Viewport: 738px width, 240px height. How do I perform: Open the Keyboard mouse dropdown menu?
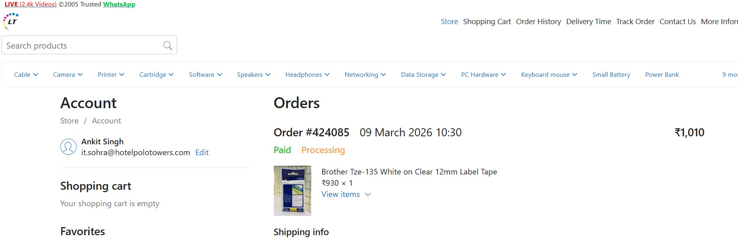tap(549, 75)
